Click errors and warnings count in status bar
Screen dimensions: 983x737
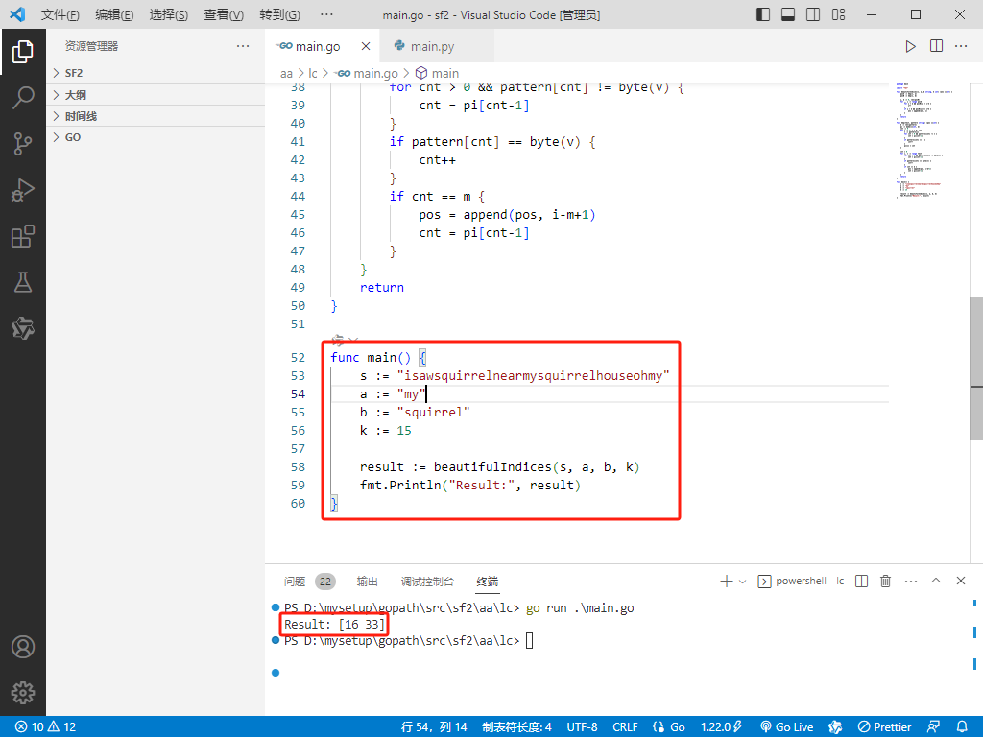45,727
